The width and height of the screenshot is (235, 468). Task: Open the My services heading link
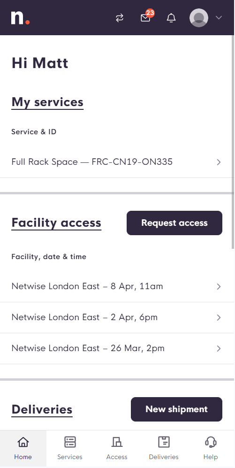click(47, 102)
